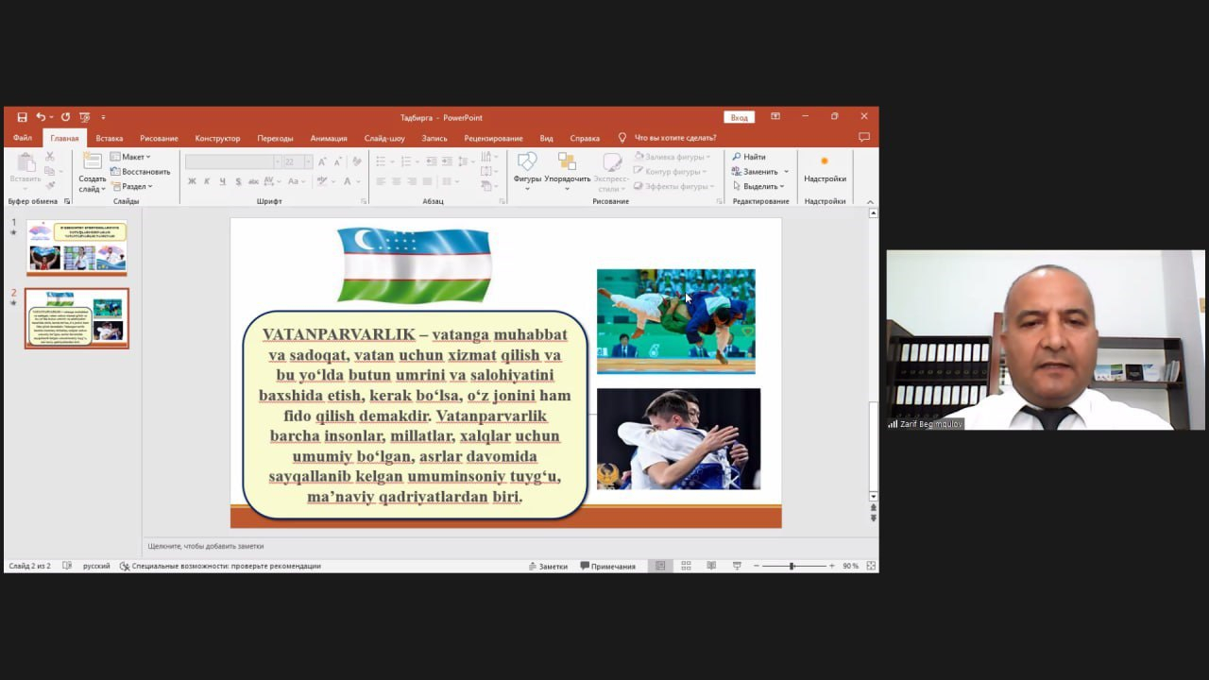Open the Шрифт dialog launcher
This screenshot has width=1209, height=680.
364,201
